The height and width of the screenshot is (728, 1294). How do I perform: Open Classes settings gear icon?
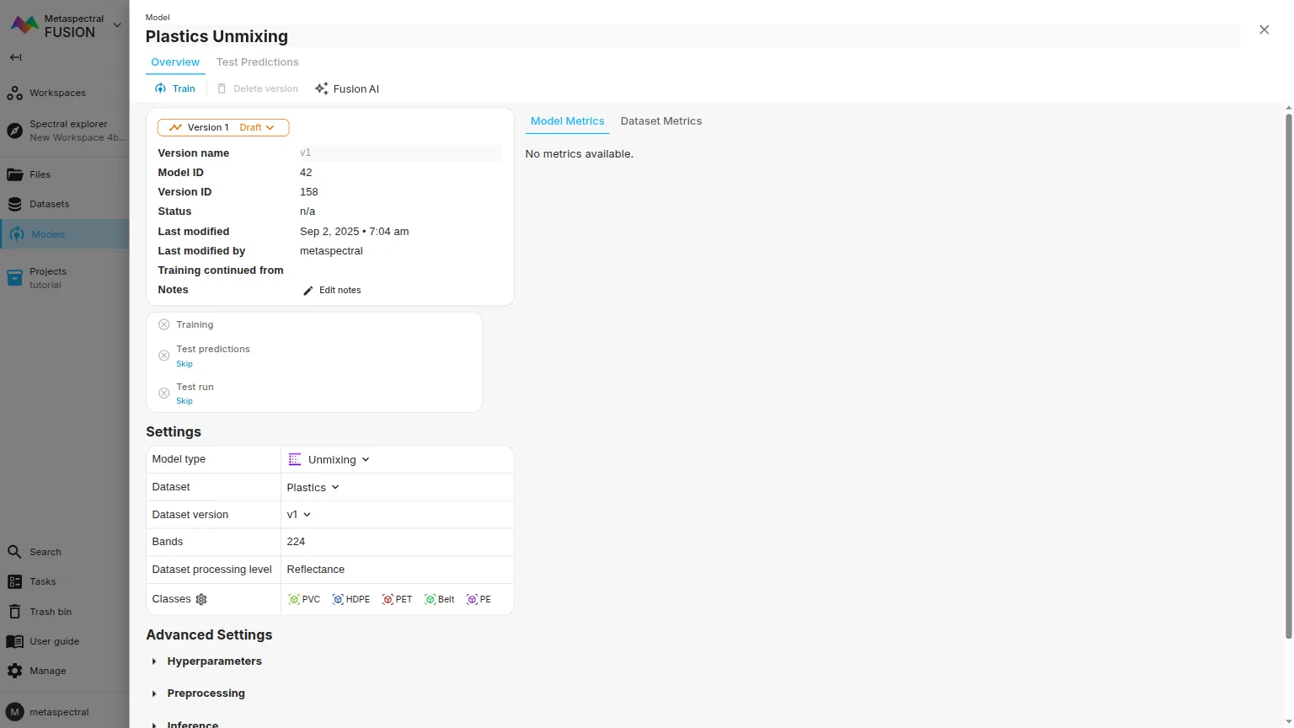point(201,599)
